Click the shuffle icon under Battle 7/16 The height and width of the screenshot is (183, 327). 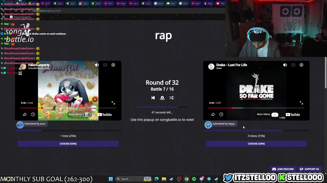click(171, 98)
